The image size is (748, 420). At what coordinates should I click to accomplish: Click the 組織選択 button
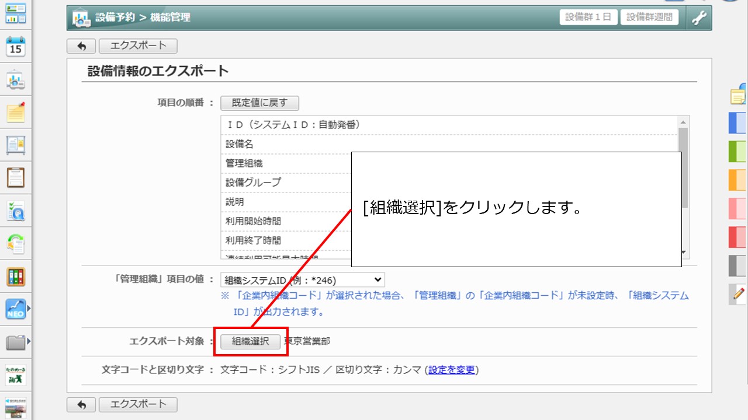(x=250, y=342)
